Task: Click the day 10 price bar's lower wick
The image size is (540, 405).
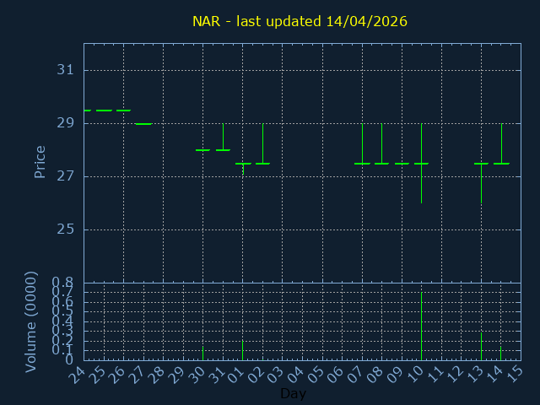Action: (x=421, y=186)
